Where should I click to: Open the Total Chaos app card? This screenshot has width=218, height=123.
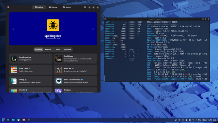(x=75, y=58)
